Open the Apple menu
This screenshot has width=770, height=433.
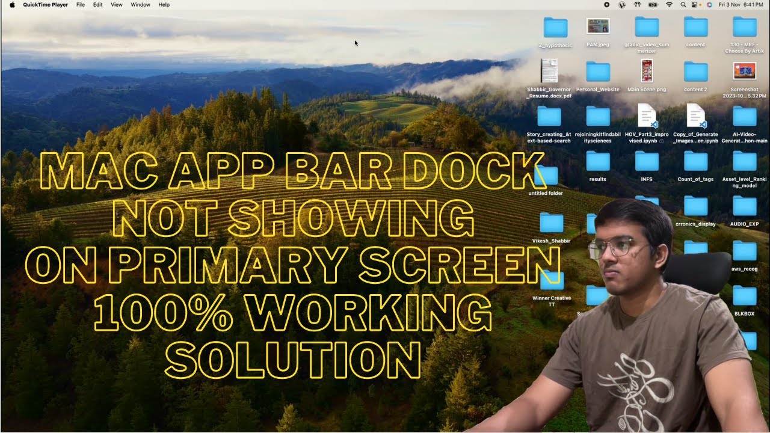pos(12,4)
